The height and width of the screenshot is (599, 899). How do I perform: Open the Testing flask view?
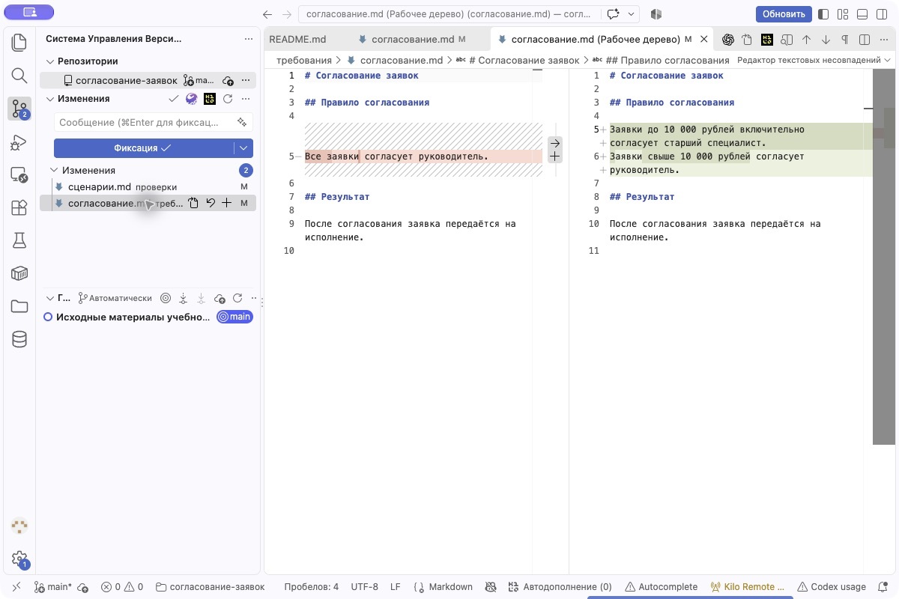(x=19, y=240)
